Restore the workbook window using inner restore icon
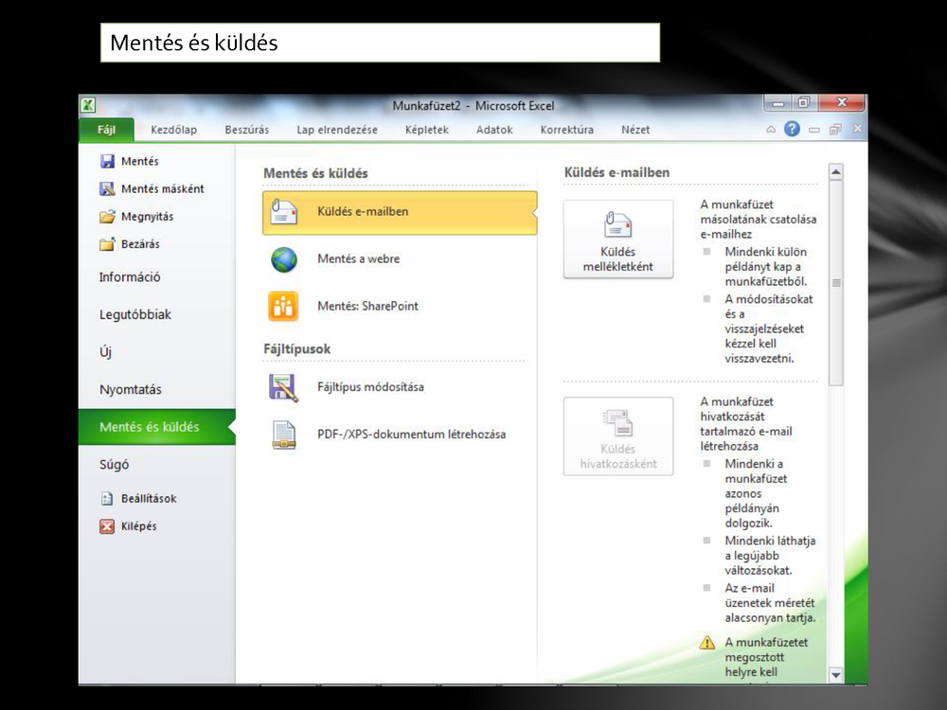 (835, 129)
